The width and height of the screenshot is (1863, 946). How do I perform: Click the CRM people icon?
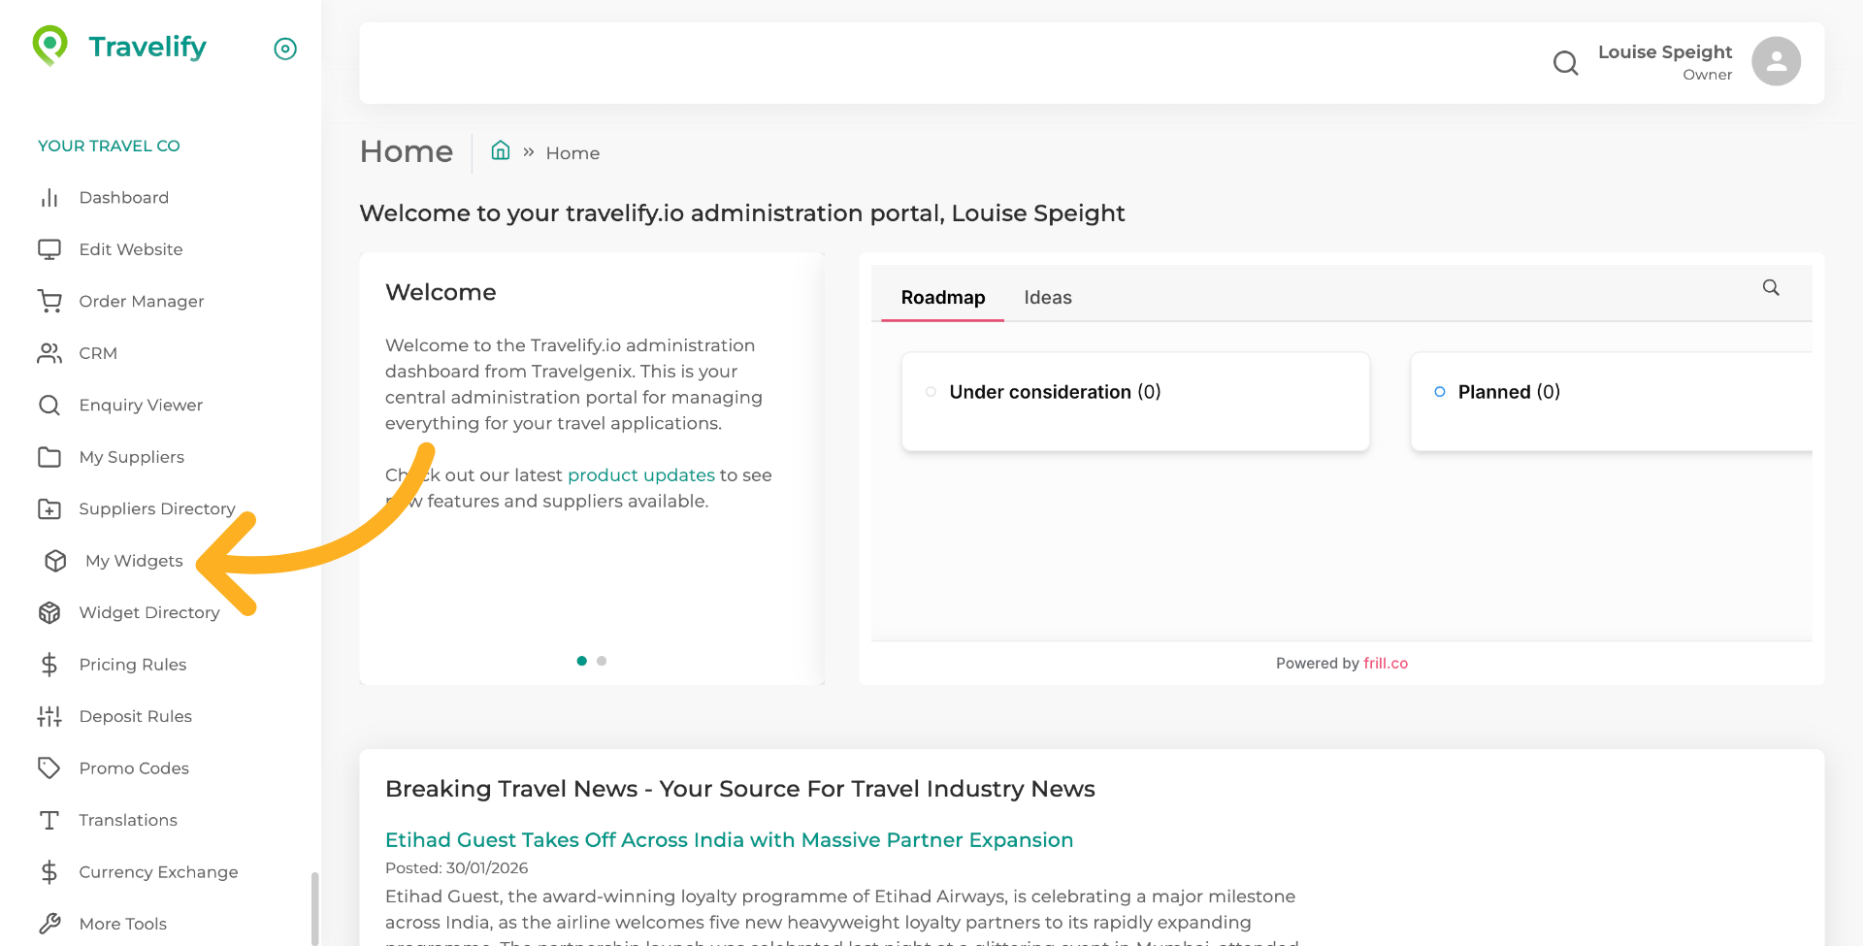[49, 353]
